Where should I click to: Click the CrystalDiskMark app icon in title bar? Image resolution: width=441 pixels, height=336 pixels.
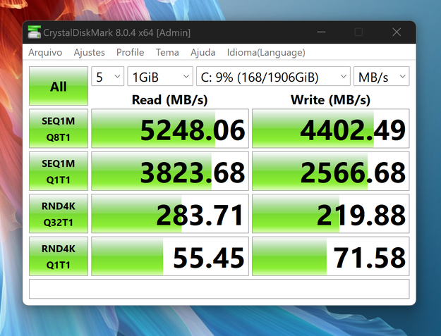click(x=35, y=32)
